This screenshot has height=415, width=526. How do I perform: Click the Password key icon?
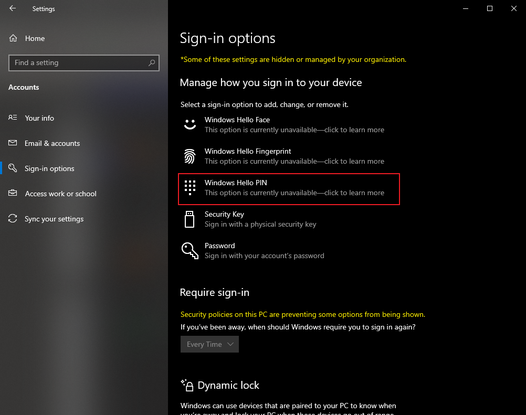[190, 251]
